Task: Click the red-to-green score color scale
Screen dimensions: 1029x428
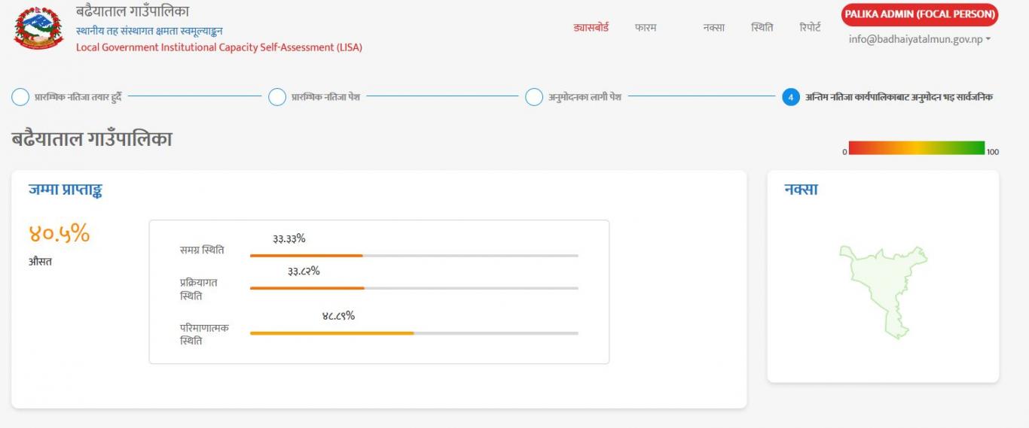Action: (x=917, y=147)
